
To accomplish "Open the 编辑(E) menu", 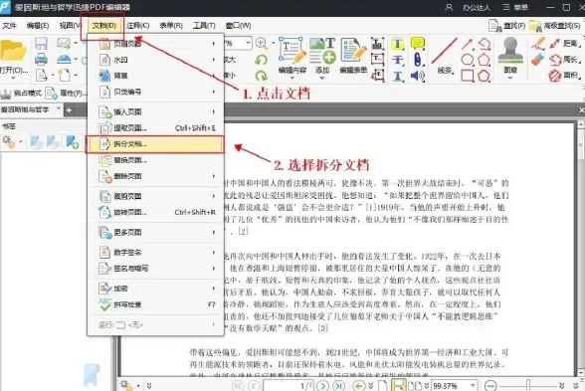I will (38, 26).
